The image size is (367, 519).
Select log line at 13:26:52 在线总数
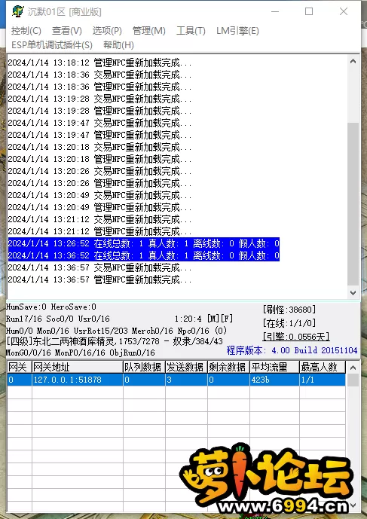point(143,243)
